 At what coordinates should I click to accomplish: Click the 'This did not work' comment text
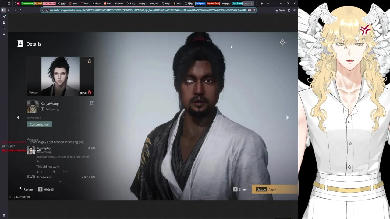click(48, 167)
